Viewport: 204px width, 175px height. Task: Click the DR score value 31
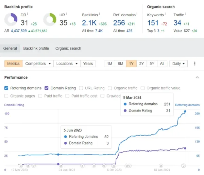click(x=24, y=23)
